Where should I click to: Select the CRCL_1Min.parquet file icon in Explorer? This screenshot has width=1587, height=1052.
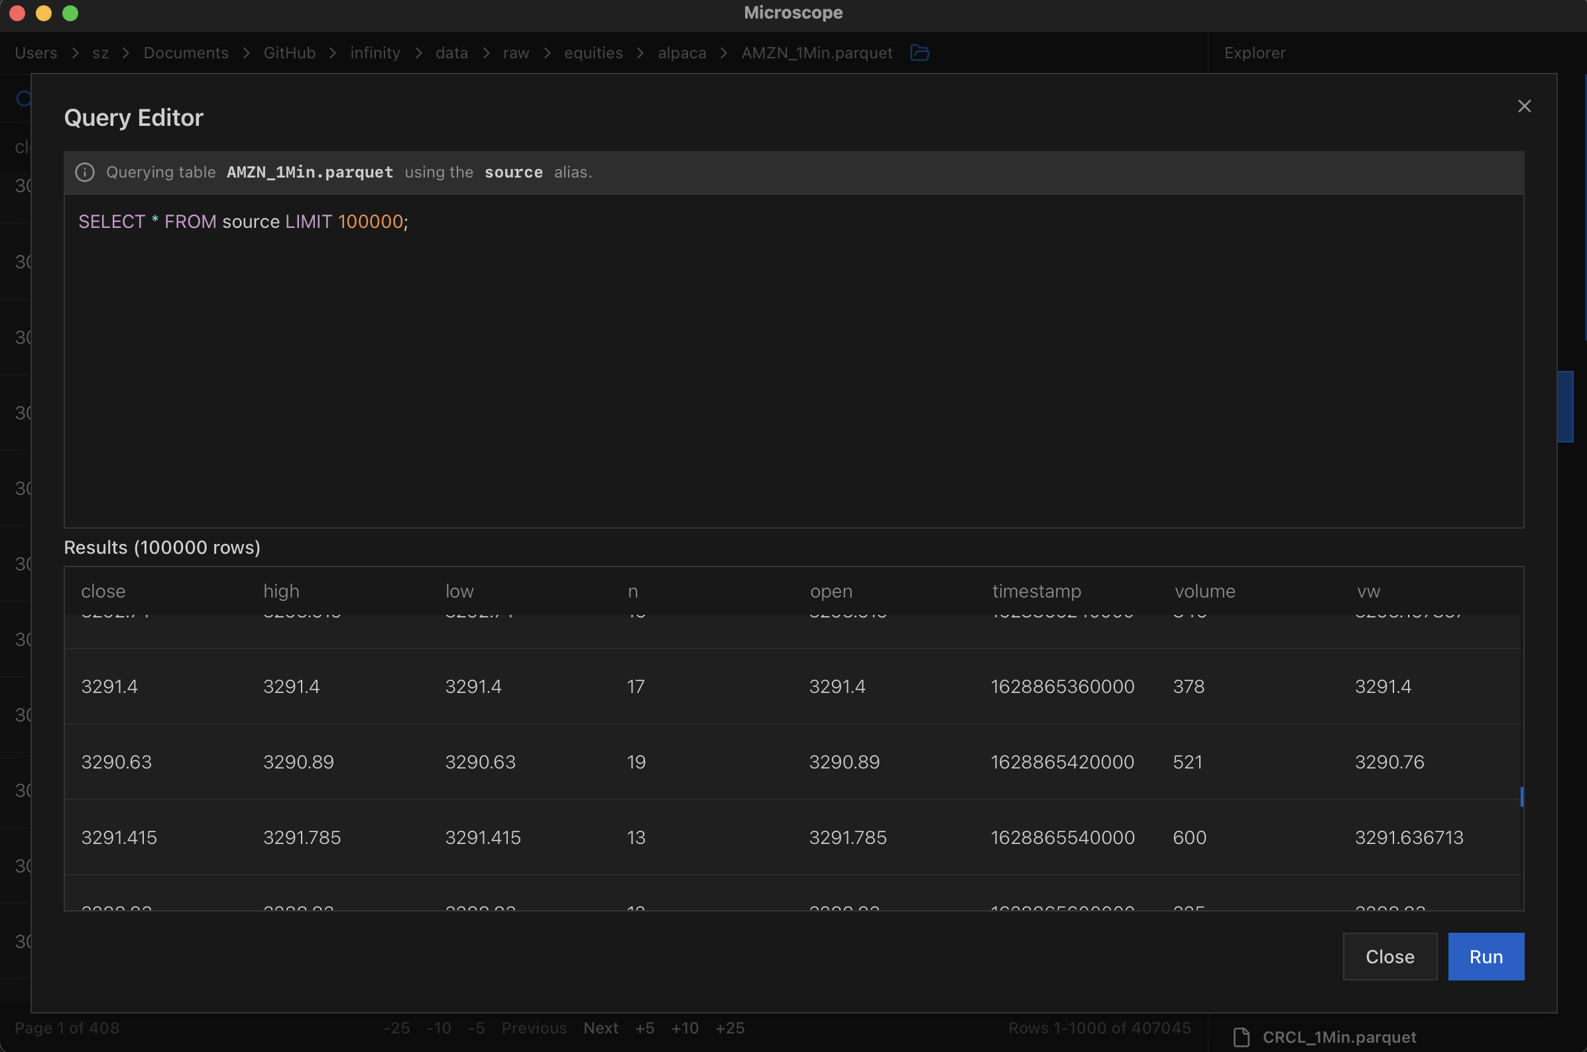click(x=1241, y=1037)
